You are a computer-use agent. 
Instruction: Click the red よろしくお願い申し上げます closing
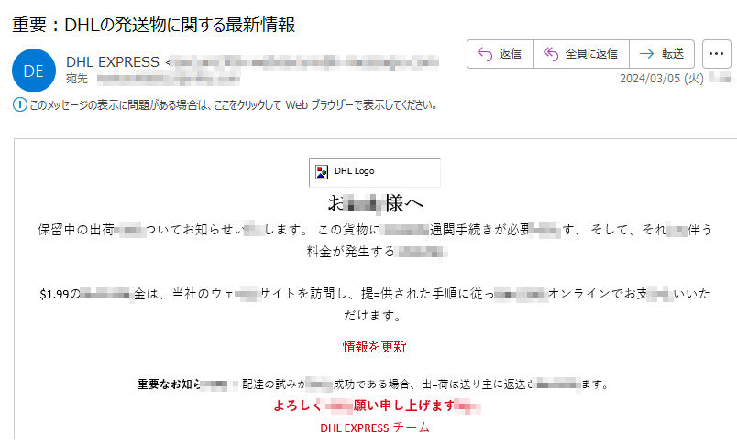pos(374,406)
